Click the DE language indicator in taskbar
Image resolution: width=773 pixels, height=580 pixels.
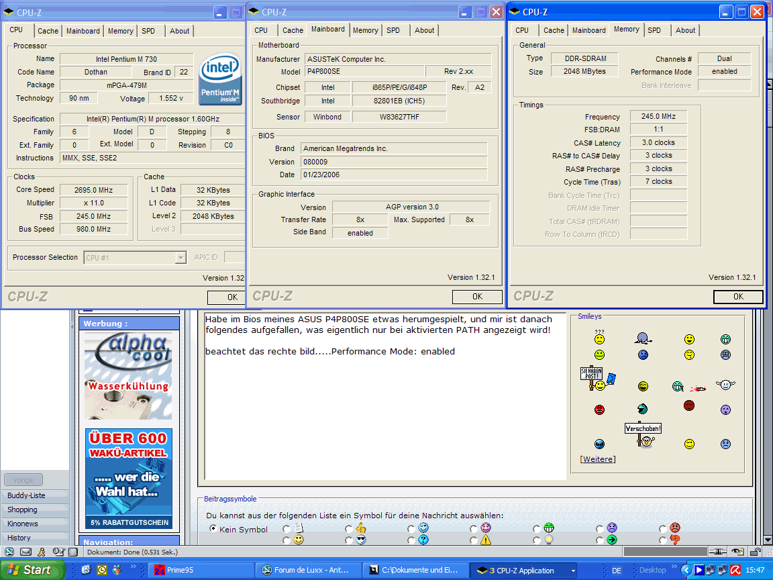pyautogui.click(x=616, y=571)
